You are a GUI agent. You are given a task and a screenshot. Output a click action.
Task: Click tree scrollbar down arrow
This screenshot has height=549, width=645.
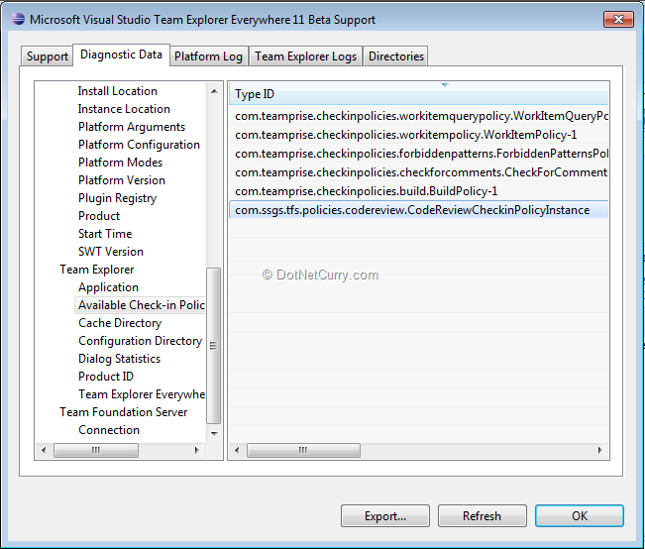[x=214, y=433]
